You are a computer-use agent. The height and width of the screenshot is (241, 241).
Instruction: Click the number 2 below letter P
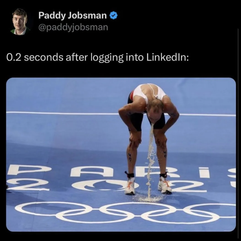coord(28,184)
